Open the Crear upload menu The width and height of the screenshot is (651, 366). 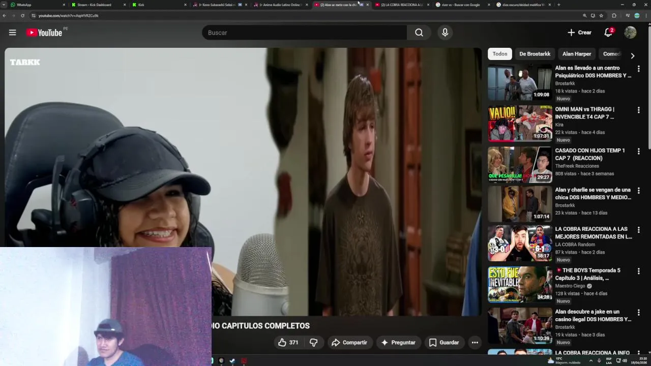[x=579, y=33]
